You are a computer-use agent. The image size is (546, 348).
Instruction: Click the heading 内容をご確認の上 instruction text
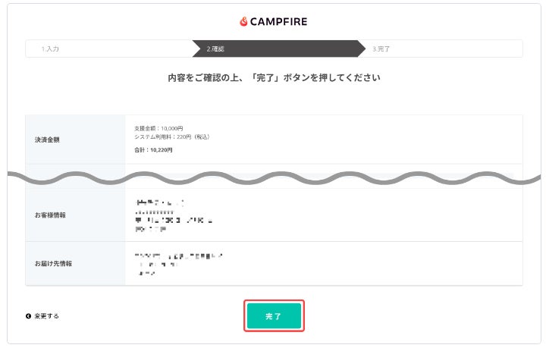[x=274, y=78]
